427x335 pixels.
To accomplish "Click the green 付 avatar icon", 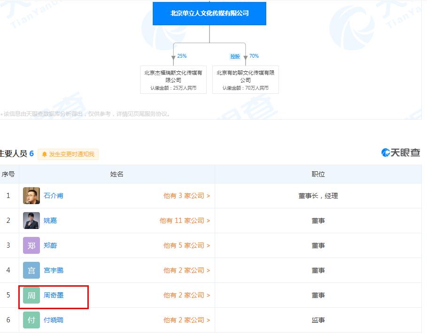I will (31, 320).
